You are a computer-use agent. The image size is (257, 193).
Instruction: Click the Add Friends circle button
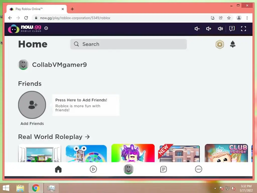pyautogui.click(x=32, y=105)
